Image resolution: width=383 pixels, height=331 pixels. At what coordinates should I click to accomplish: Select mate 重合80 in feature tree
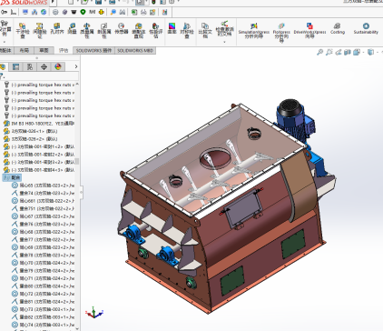pyautogui.click(x=43, y=286)
